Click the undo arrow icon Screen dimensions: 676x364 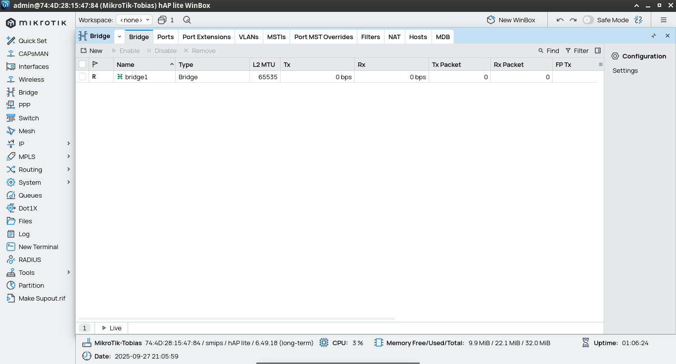(x=560, y=20)
